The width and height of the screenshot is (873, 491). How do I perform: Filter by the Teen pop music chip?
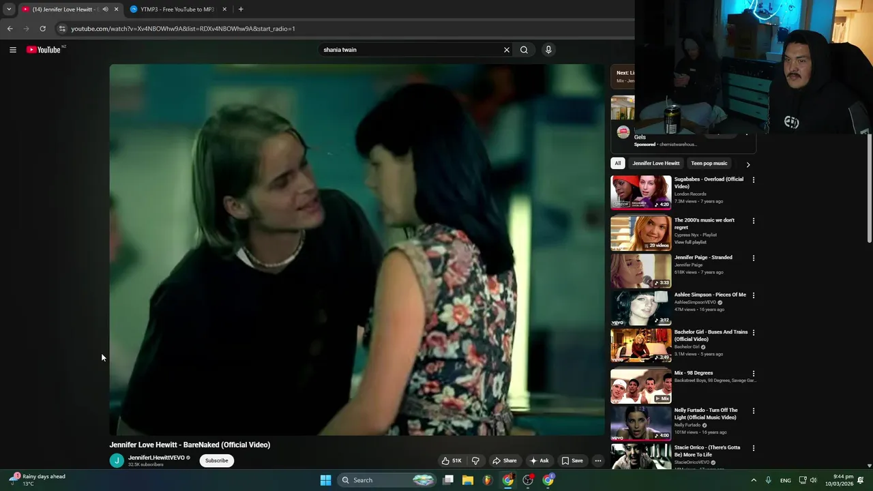coord(709,163)
